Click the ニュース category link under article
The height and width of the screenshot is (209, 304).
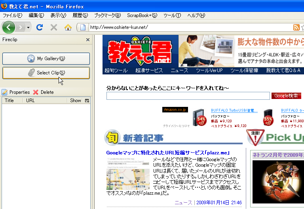pyautogui.click(x=183, y=203)
